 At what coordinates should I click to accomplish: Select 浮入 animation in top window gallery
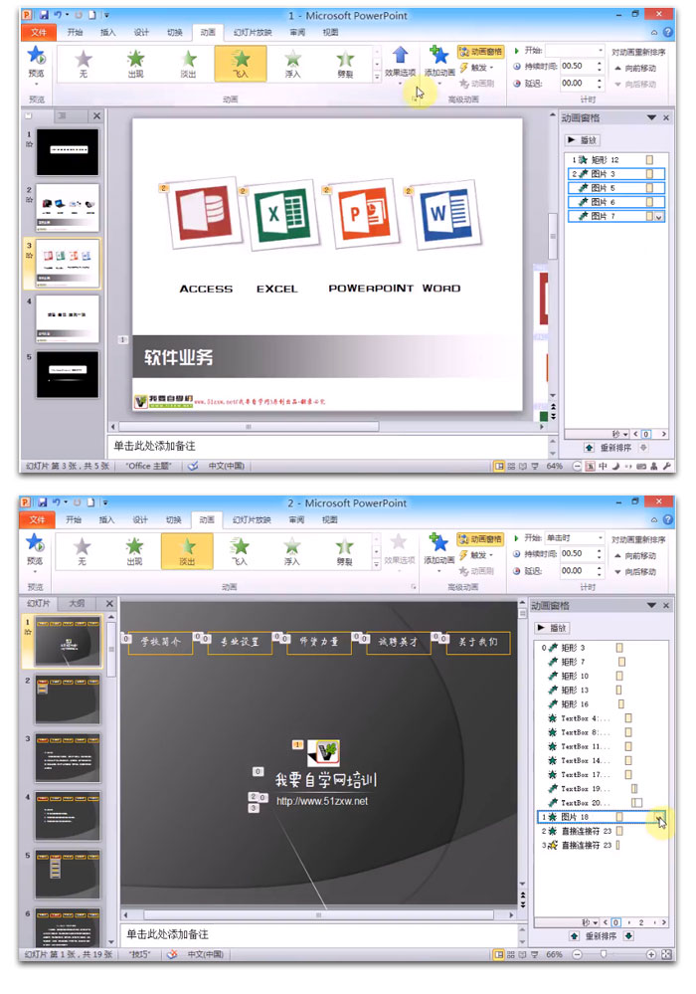click(x=292, y=63)
